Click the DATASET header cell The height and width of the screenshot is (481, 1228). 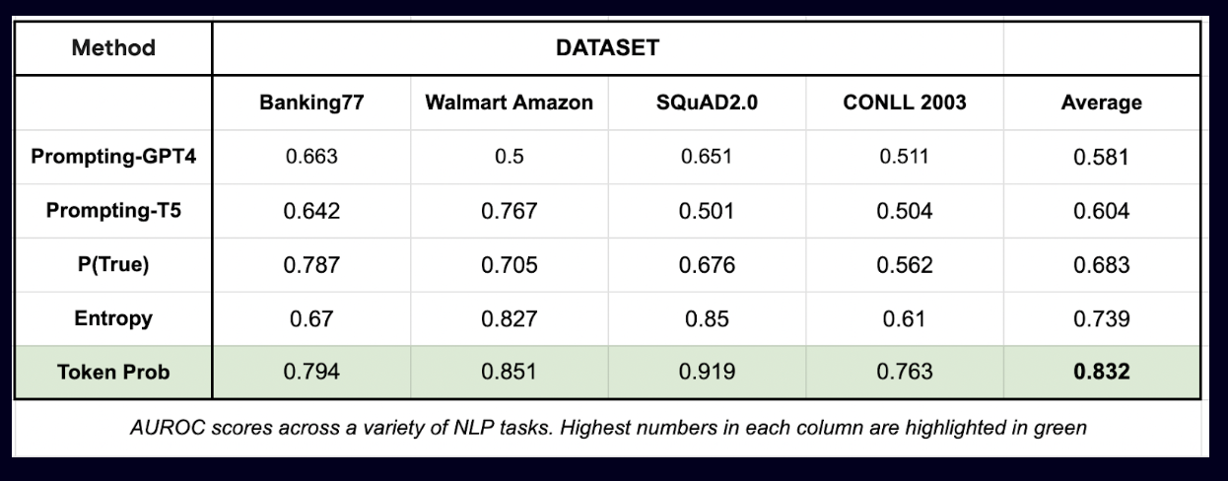(607, 48)
